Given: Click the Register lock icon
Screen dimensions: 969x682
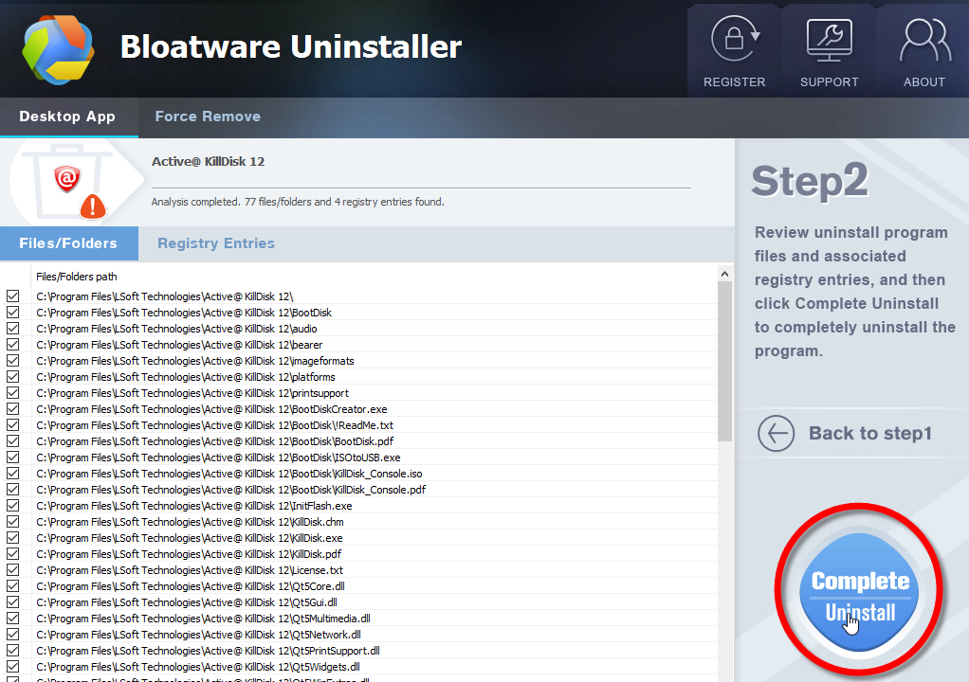Looking at the screenshot, I should click(x=734, y=39).
